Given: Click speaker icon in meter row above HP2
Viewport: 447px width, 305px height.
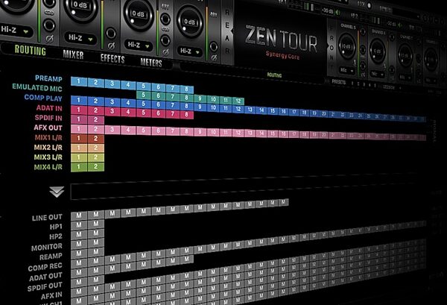Looking at the screenshot, I should coord(337,12).
